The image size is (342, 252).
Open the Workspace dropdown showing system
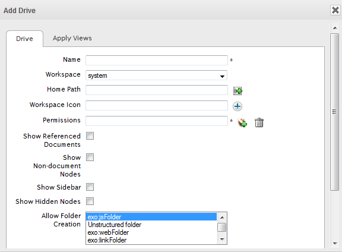tap(156, 75)
